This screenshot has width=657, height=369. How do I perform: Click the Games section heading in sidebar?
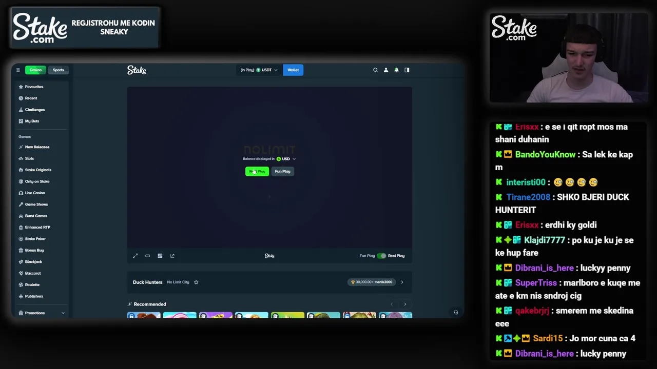click(25, 137)
